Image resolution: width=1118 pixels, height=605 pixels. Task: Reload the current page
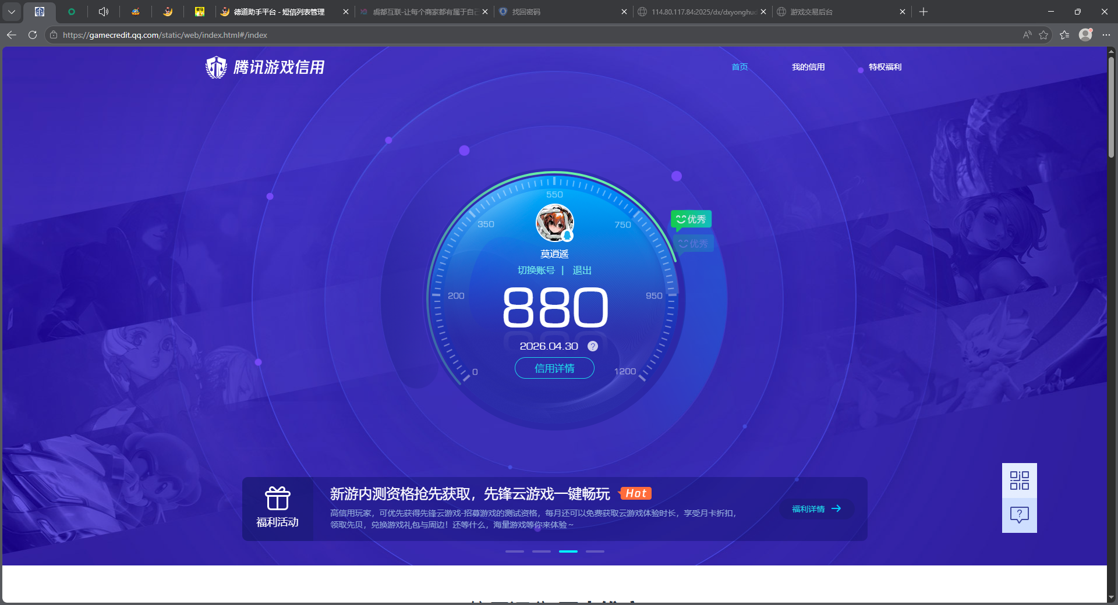click(33, 35)
